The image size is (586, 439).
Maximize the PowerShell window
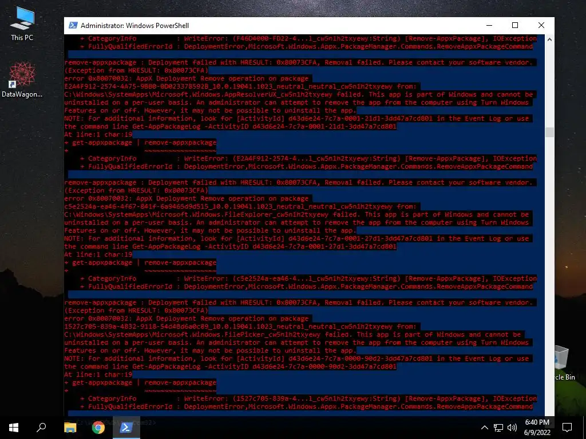[514, 25]
